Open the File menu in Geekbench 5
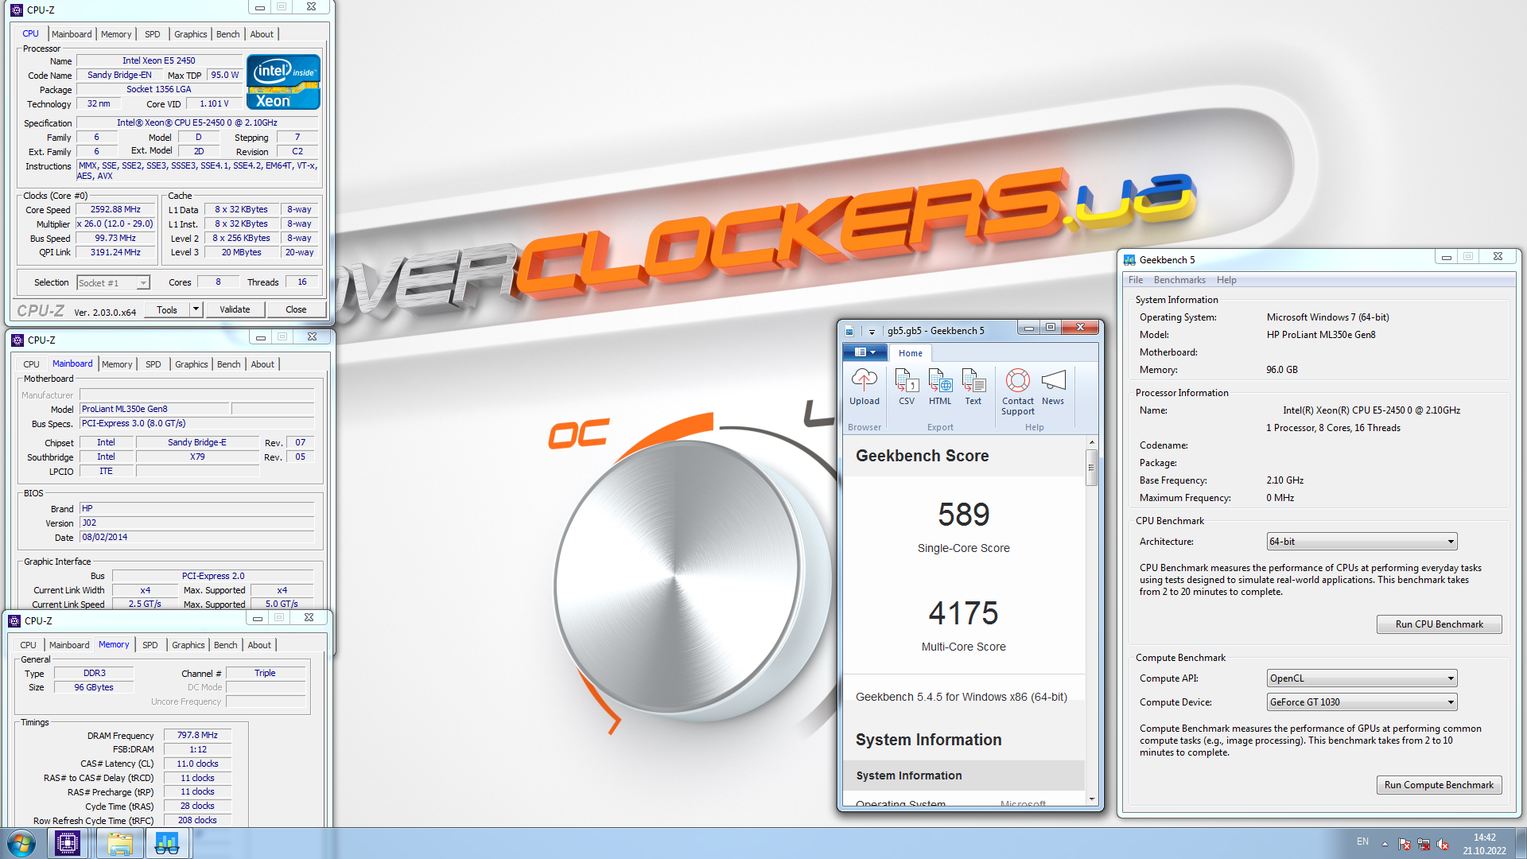The height and width of the screenshot is (859, 1527). click(1135, 280)
